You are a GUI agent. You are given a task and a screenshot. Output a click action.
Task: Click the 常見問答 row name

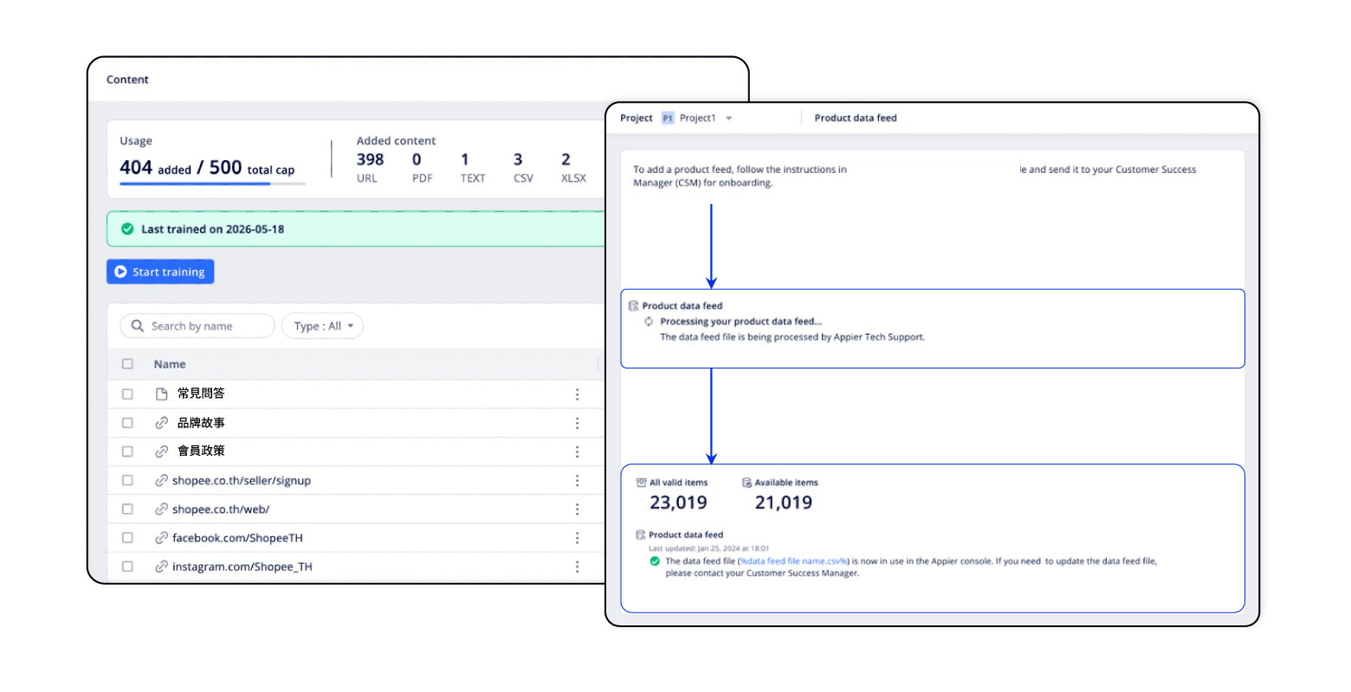(x=201, y=394)
